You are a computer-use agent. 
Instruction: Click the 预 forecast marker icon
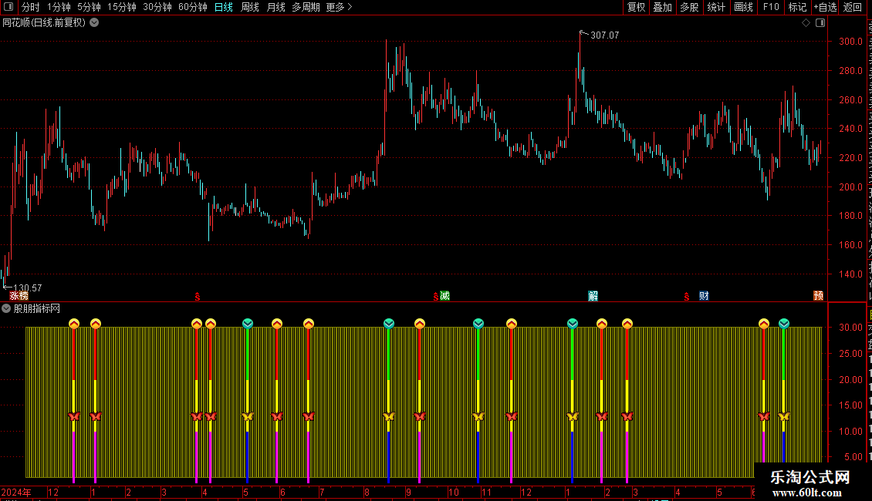[819, 295]
